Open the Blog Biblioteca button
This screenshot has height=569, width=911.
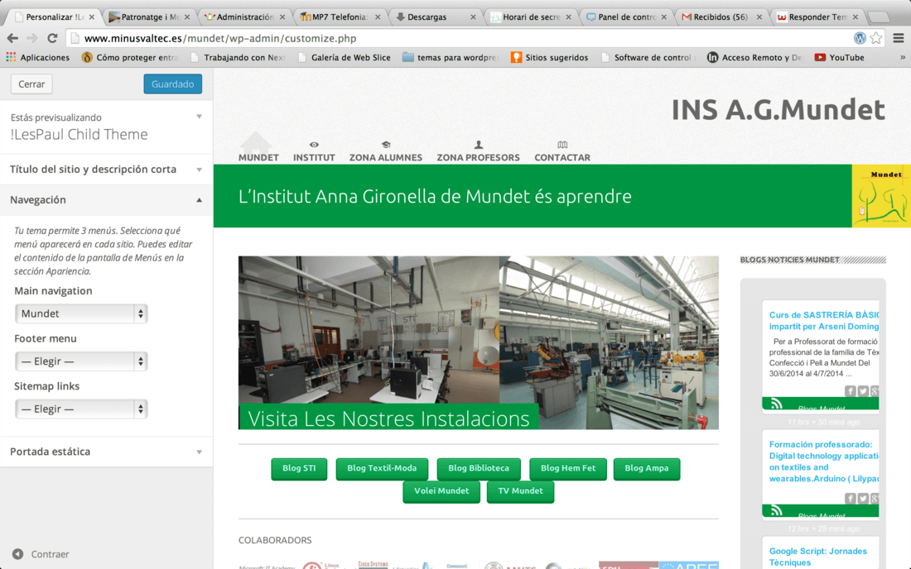coord(479,469)
